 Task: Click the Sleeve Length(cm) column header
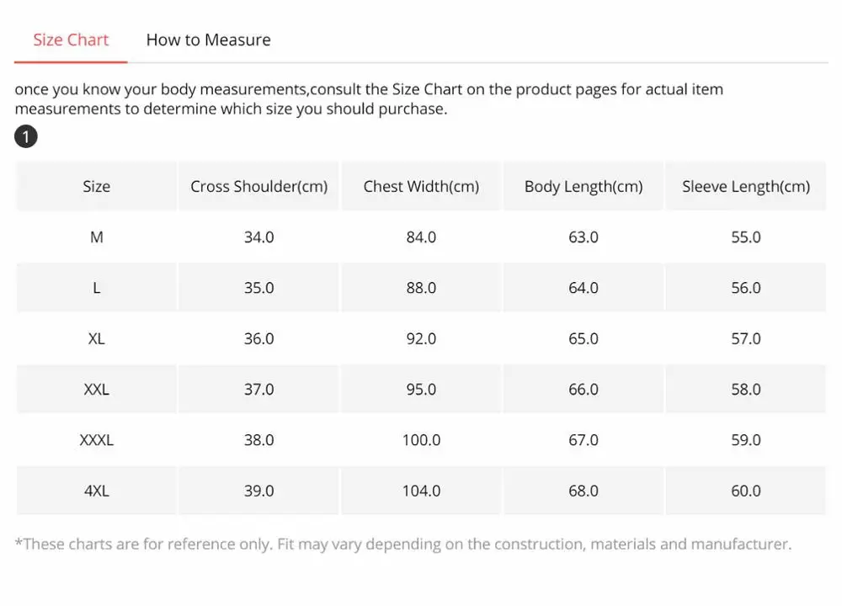click(745, 187)
